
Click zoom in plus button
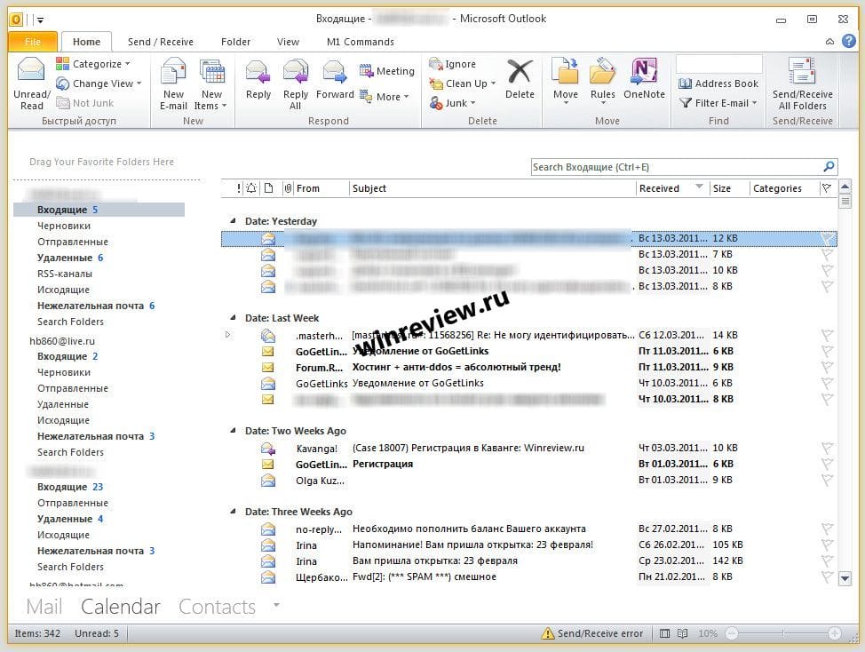point(834,633)
